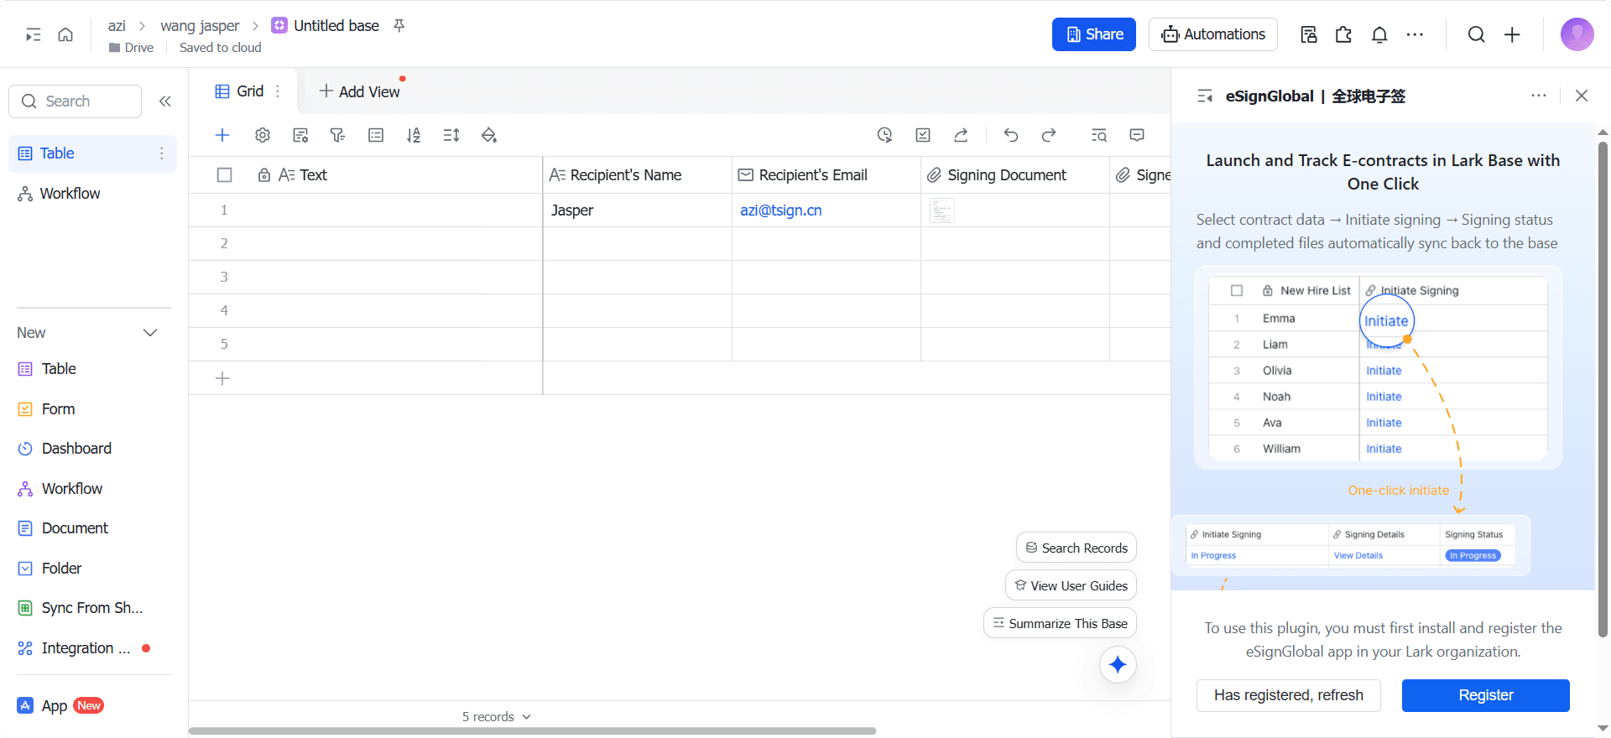The width and height of the screenshot is (1611, 738).
Task: Collapse the left sidebar with double chevron
Action: tap(165, 101)
